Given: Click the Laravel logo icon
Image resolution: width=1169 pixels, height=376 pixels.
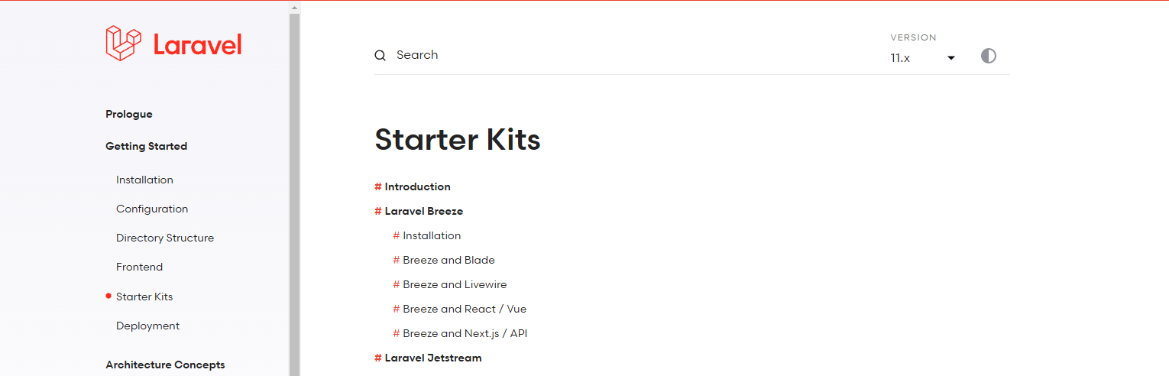Looking at the screenshot, I should pos(124,43).
